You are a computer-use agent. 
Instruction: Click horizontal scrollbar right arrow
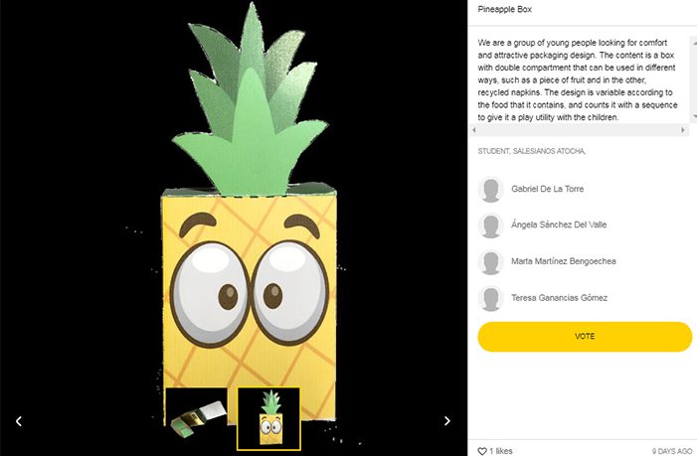683,130
